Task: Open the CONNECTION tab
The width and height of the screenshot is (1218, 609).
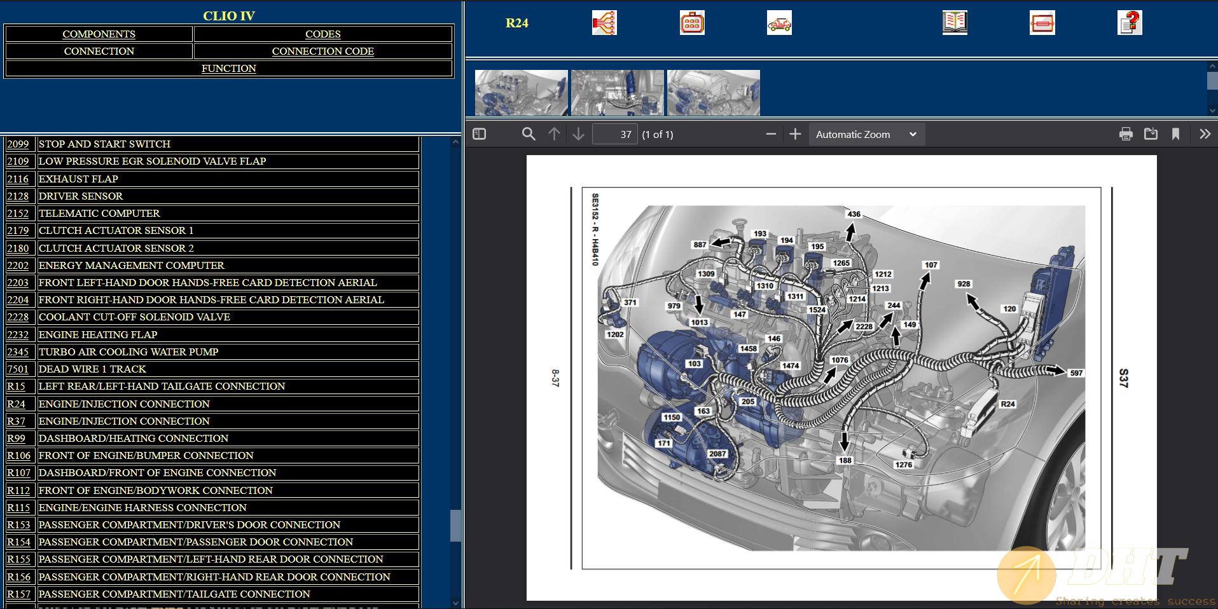Action: click(99, 51)
